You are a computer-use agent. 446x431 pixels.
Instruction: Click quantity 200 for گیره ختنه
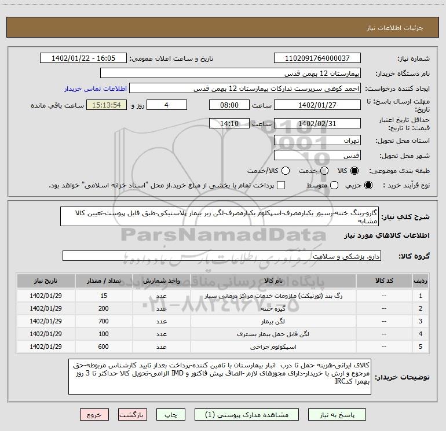[x=104, y=308]
